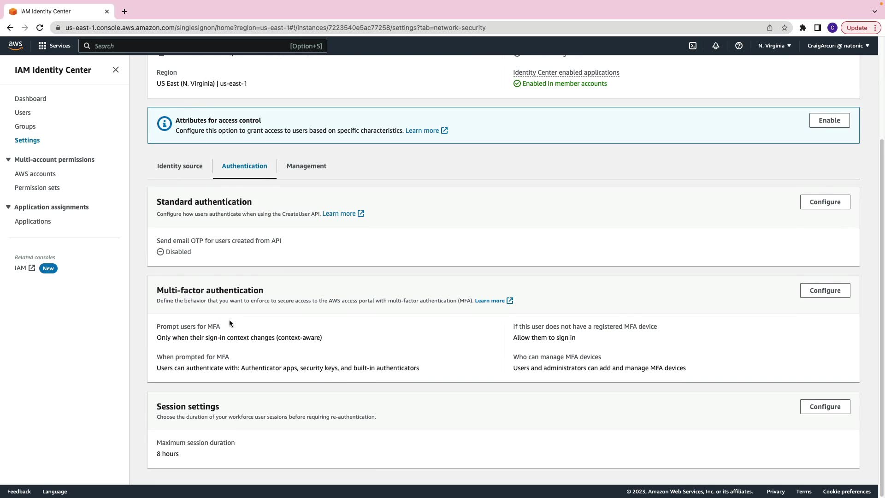The height and width of the screenshot is (498, 885).
Task: Open Permission sets in sidebar
Action: click(x=37, y=188)
